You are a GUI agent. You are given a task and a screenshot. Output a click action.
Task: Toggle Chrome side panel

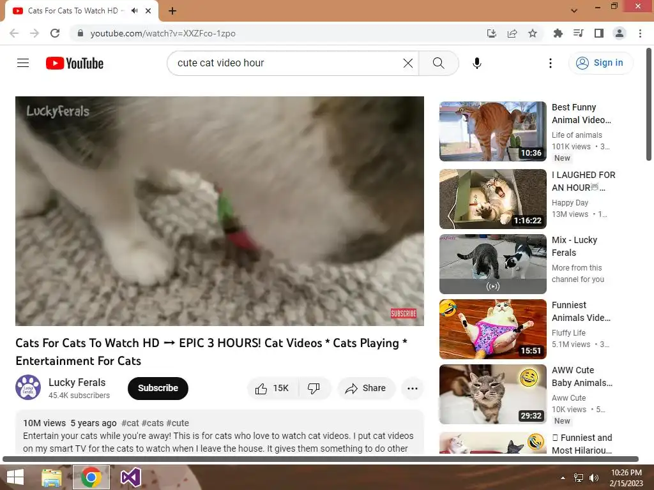pos(599,33)
